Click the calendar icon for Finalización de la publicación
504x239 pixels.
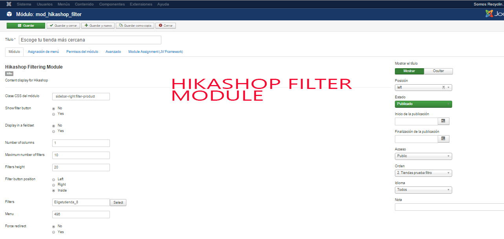(x=443, y=139)
